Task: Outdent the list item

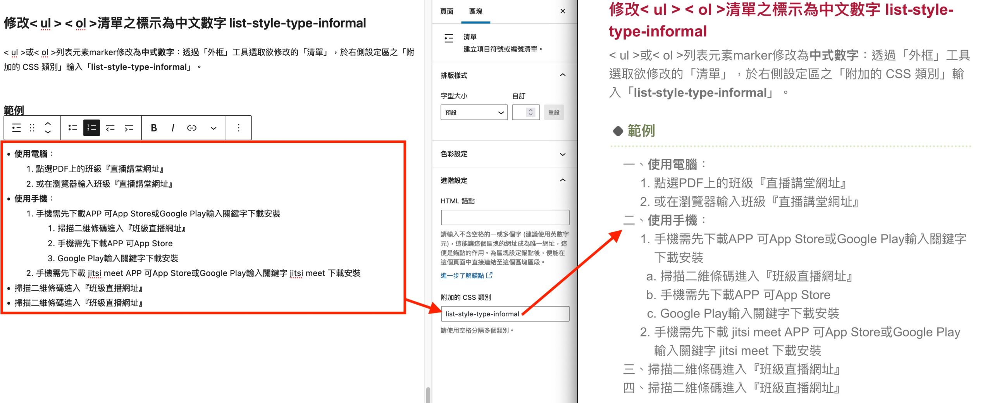Action: (x=110, y=128)
